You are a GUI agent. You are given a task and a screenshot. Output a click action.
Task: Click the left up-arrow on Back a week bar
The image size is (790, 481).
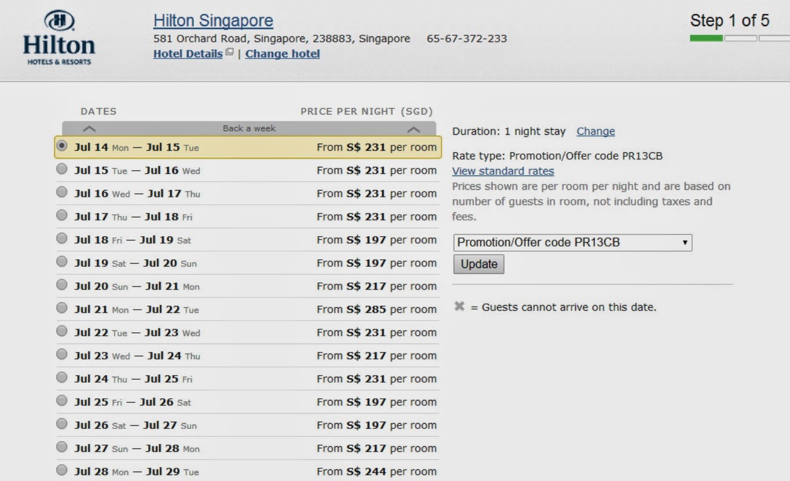pos(89,129)
